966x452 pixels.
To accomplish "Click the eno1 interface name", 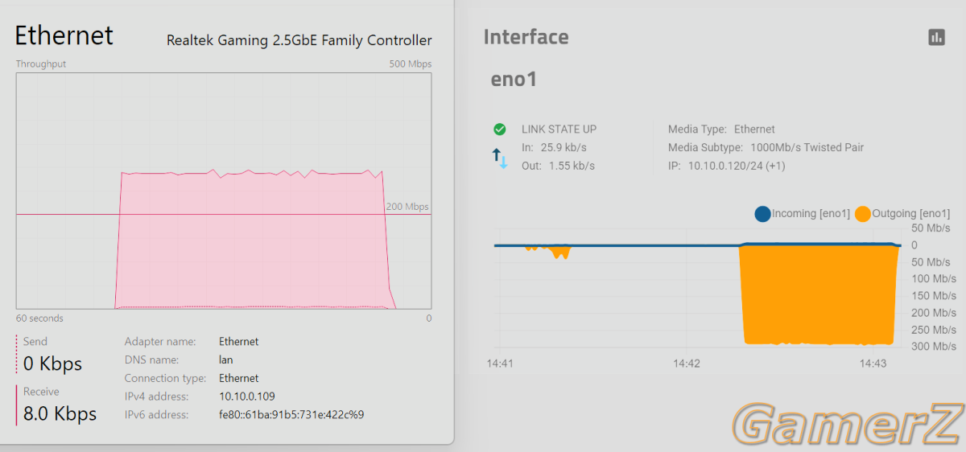I will point(514,80).
